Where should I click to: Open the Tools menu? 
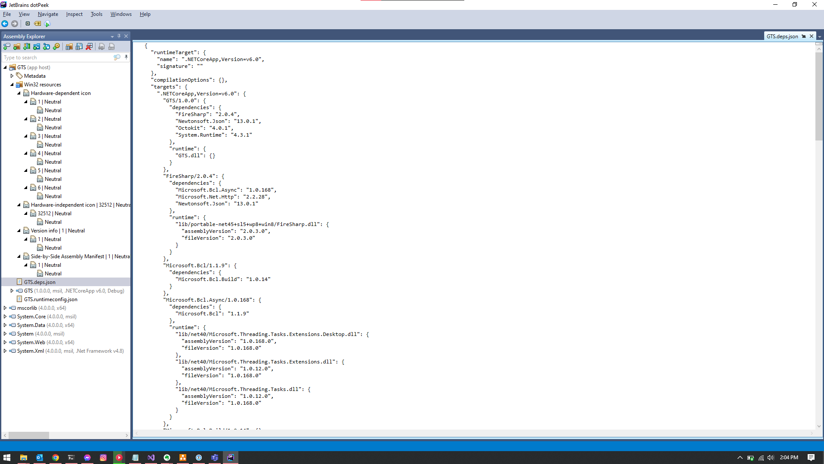coord(96,14)
